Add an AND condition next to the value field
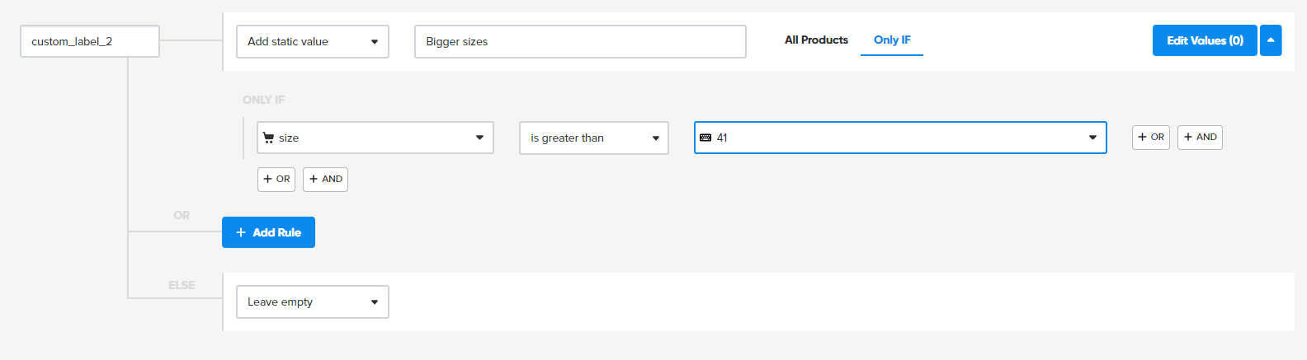Screen dimensions: 1307x360 click(x=1200, y=138)
